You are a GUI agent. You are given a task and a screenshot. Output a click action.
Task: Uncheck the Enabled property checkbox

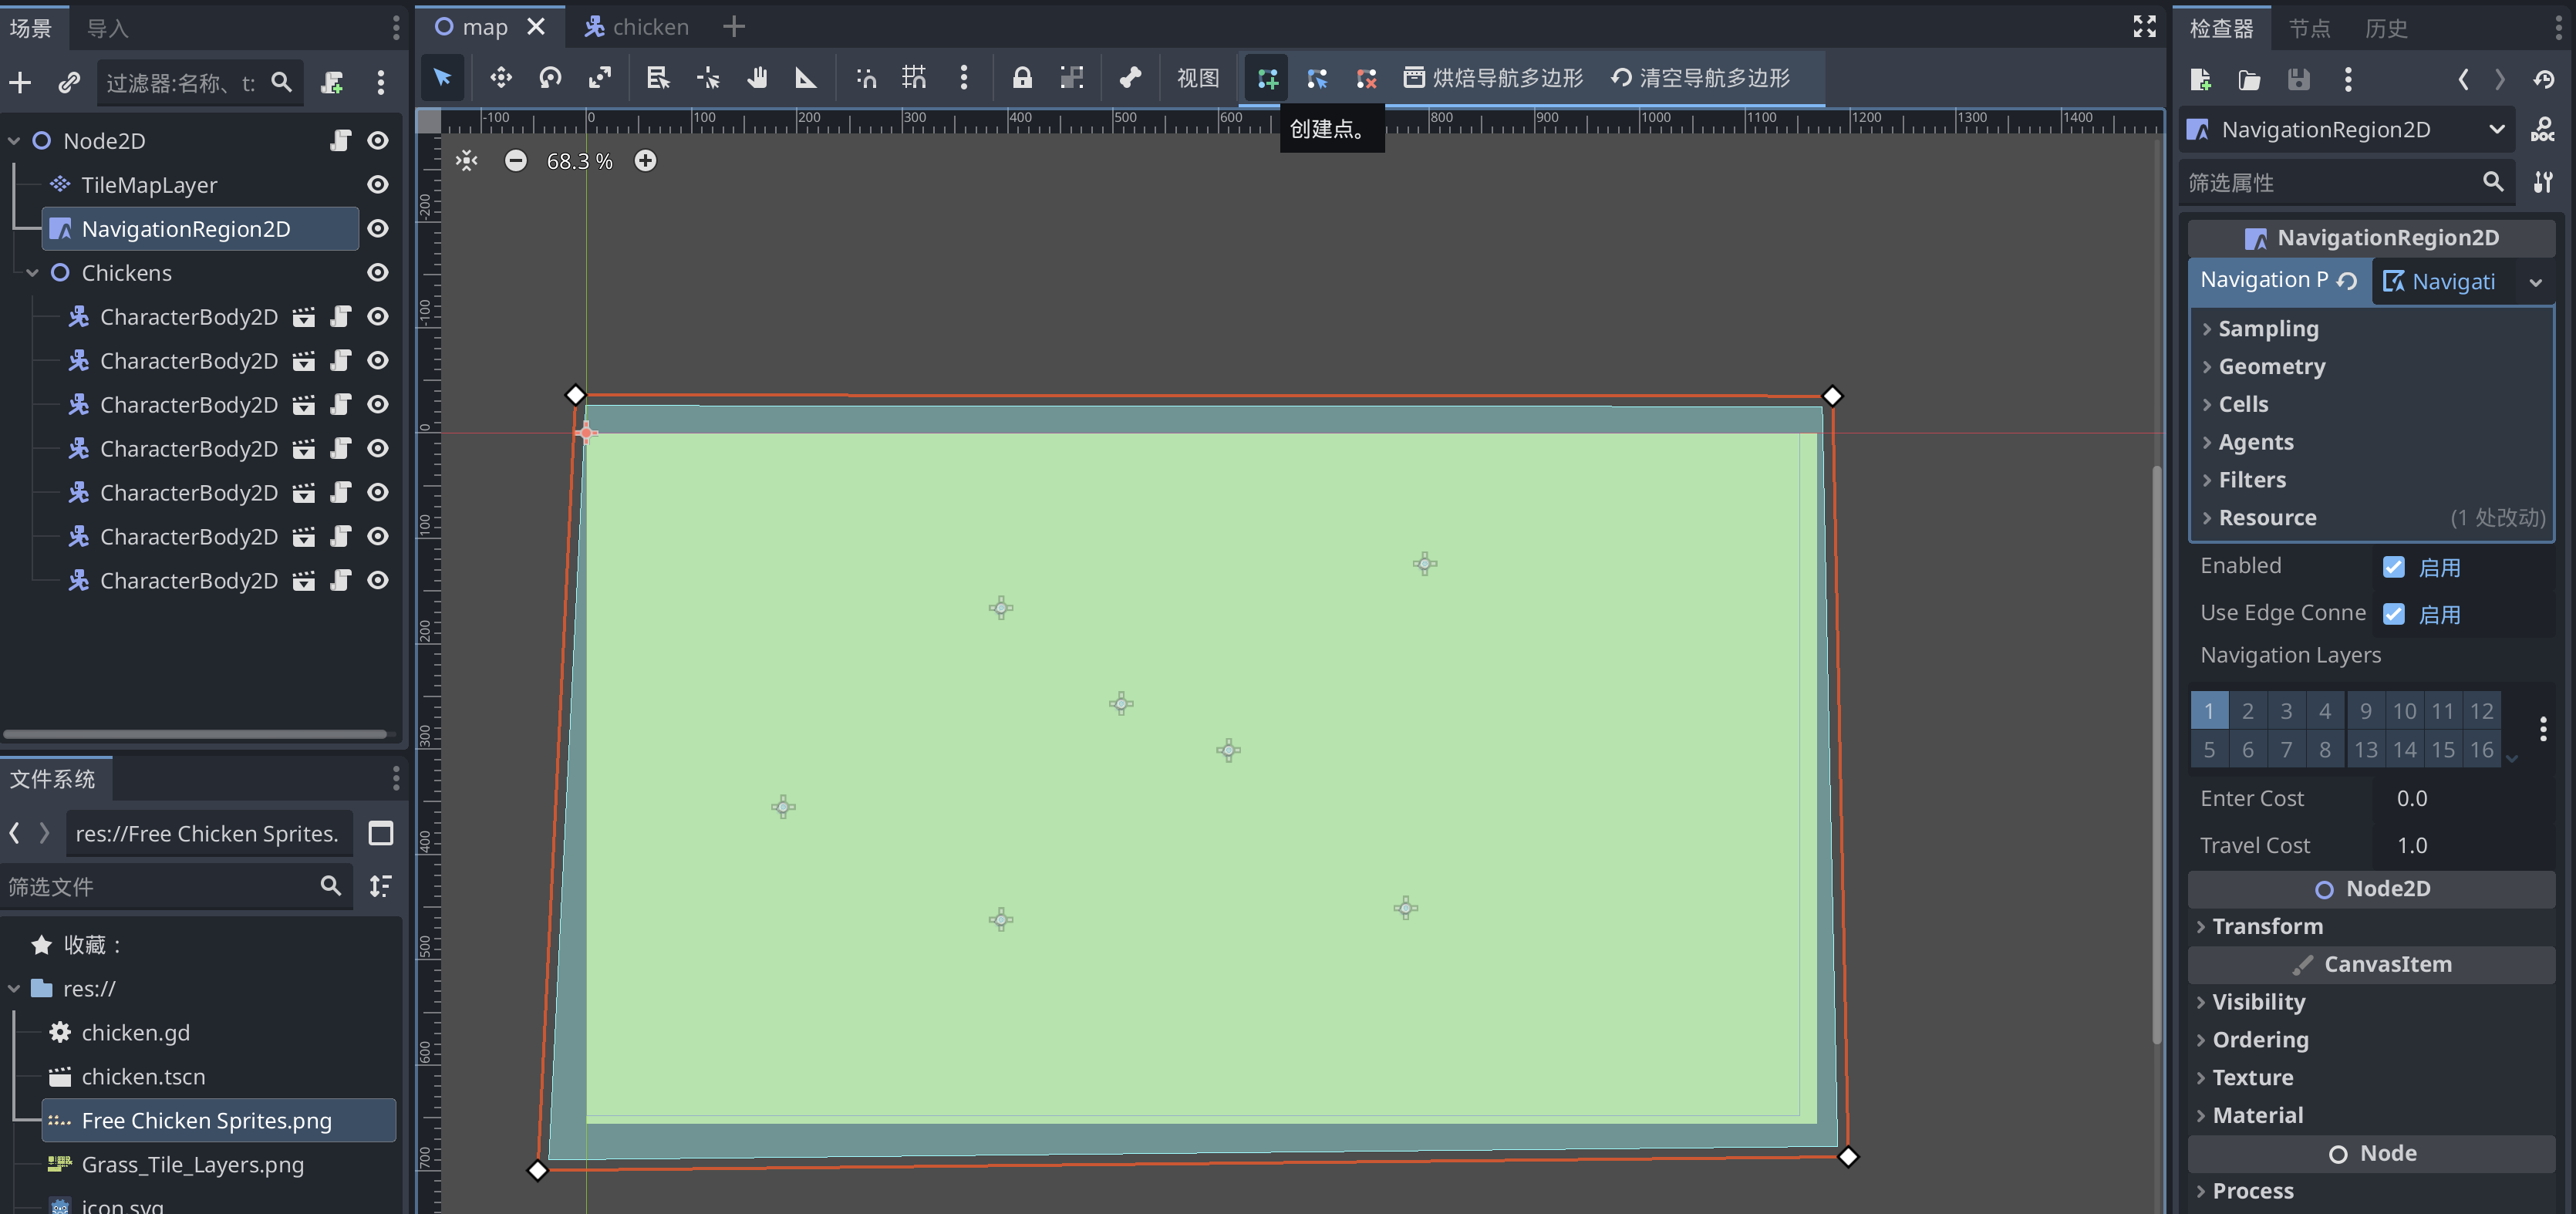[x=2393, y=567]
